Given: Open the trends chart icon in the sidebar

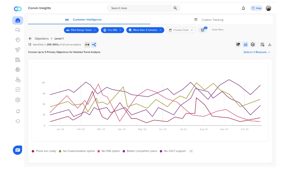Looking at the screenshot, I should (x=18, y=90).
